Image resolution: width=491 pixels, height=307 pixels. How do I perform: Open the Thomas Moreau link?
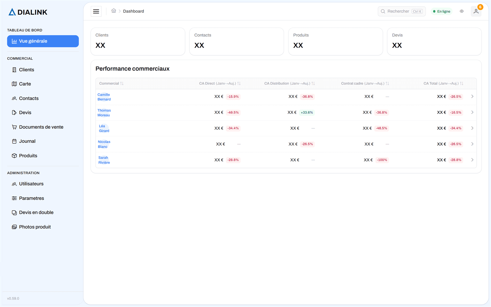pos(104,113)
